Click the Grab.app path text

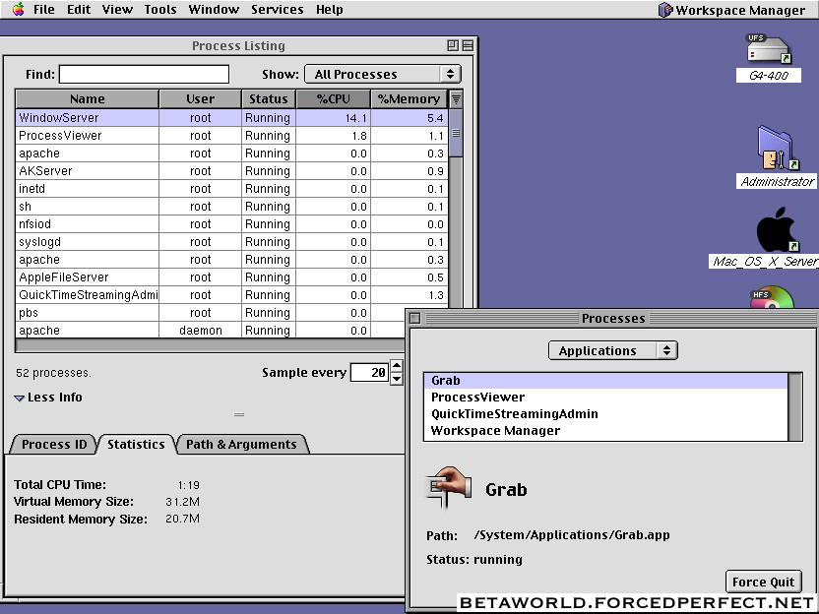(x=572, y=535)
